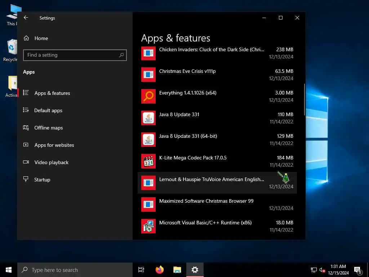Select the Apps & features sidebar icon
This screenshot has height=277, width=369.
click(x=26, y=93)
